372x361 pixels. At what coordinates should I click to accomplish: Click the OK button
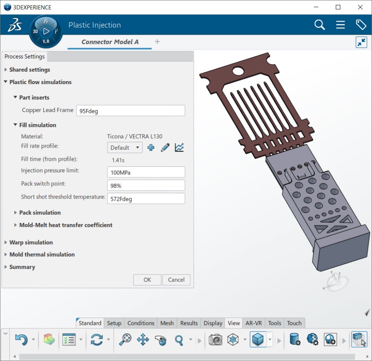tap(147, 280)
